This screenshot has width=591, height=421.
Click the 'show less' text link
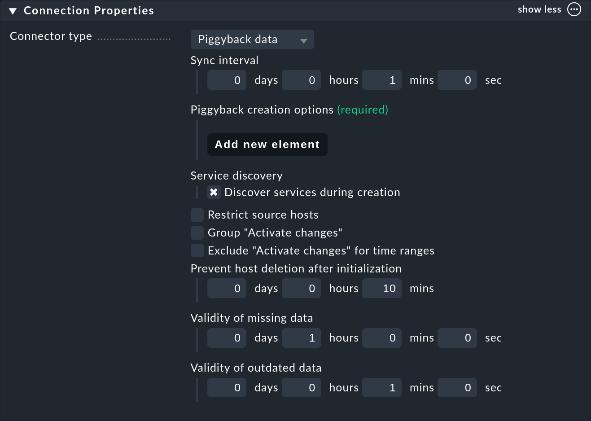pyautogui.click(x=539, y=9)
